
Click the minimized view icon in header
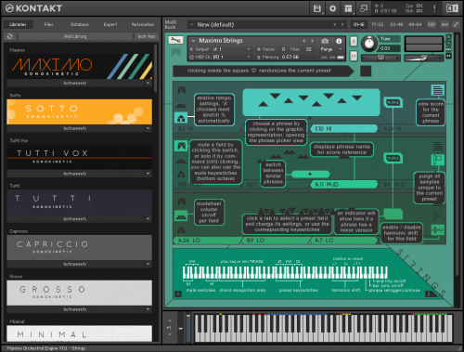[x=364, y=8]
